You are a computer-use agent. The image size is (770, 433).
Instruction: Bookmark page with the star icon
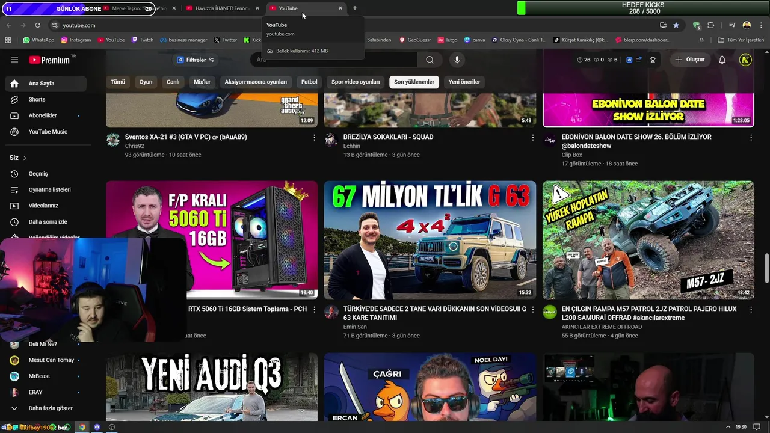[x=676, y=25]
